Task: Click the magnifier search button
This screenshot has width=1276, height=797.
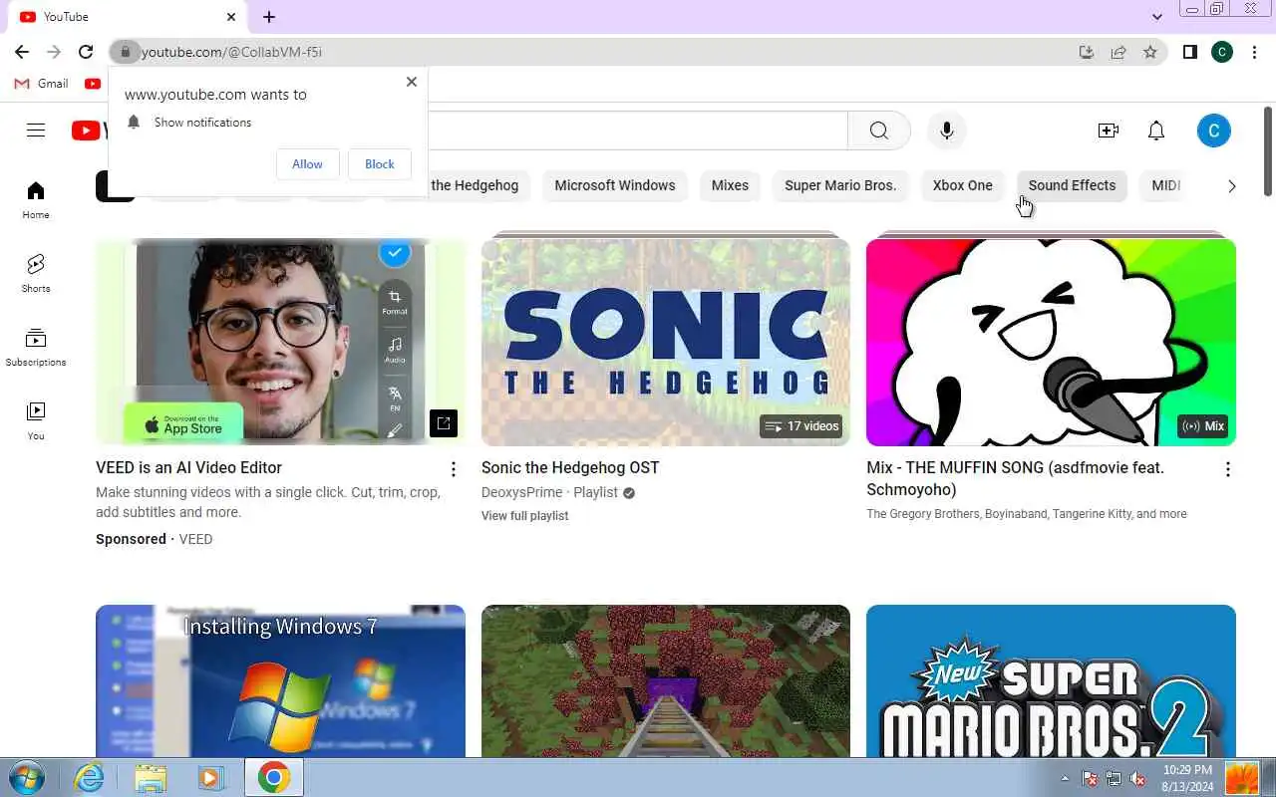Action: pyautogui.click(x=878, y=131)
